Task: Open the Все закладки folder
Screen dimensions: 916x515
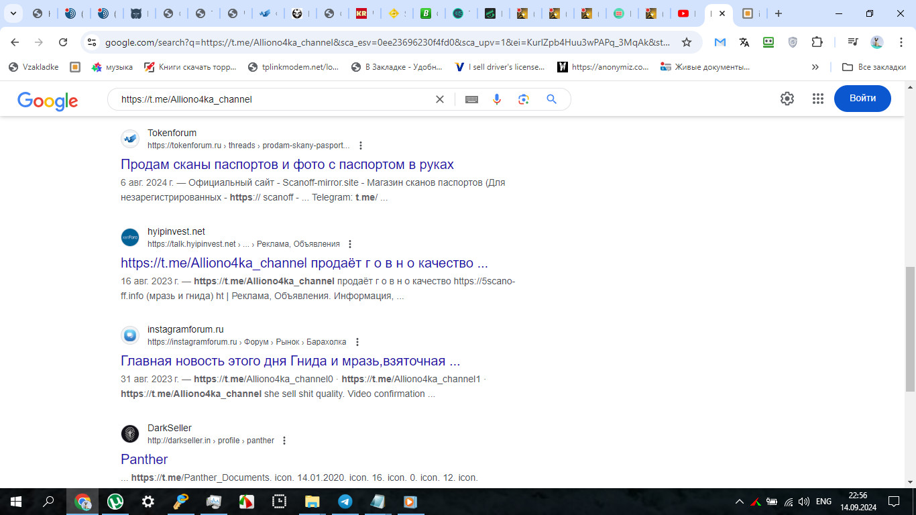Action: [x=874, y=67]
